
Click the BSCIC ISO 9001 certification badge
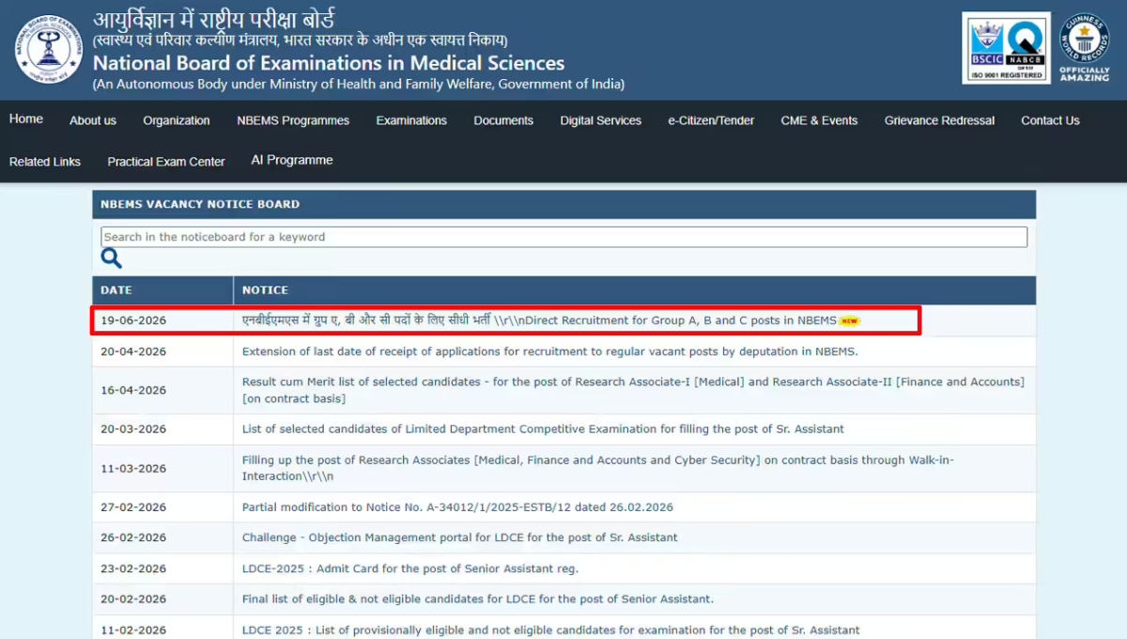tap(1006, 48)
